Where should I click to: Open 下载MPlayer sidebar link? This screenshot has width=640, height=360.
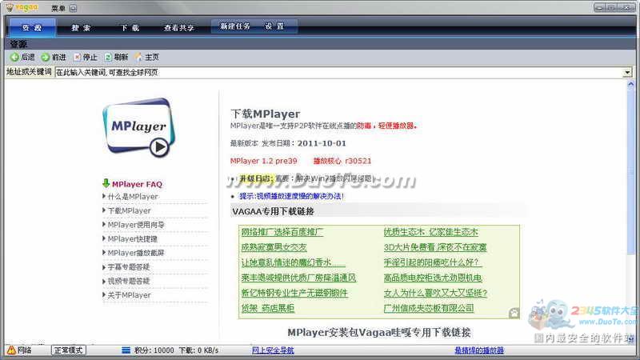(129, 210)
